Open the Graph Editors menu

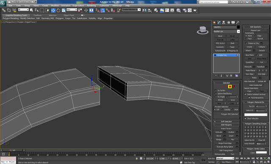click(x=78, y=5)
